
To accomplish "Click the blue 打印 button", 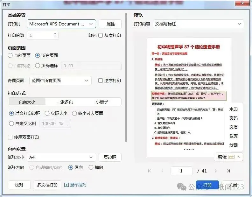I will point(207,185).
